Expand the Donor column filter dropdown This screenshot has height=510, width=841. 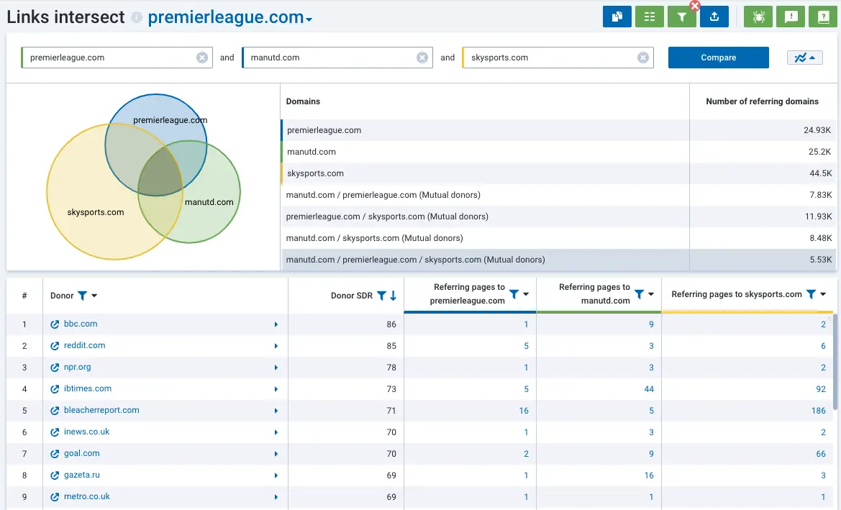(x=94, y=296)
